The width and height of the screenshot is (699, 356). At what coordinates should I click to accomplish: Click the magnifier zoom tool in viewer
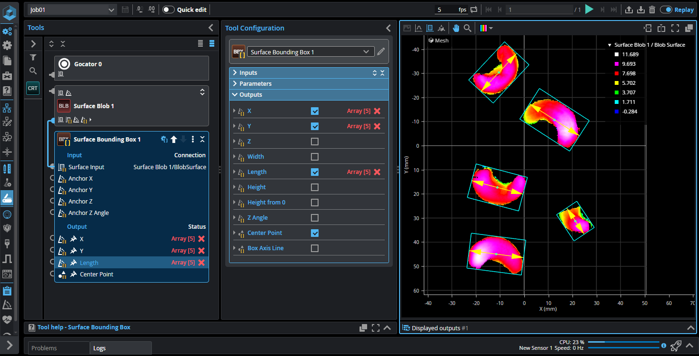(x=468, y=28)
